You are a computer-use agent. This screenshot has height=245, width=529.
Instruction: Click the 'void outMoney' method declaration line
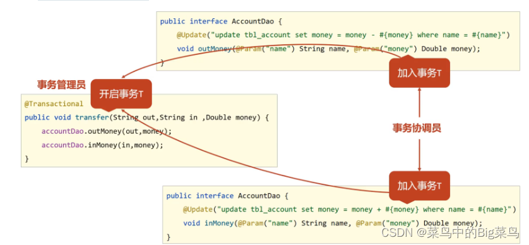tap(328, 49)
